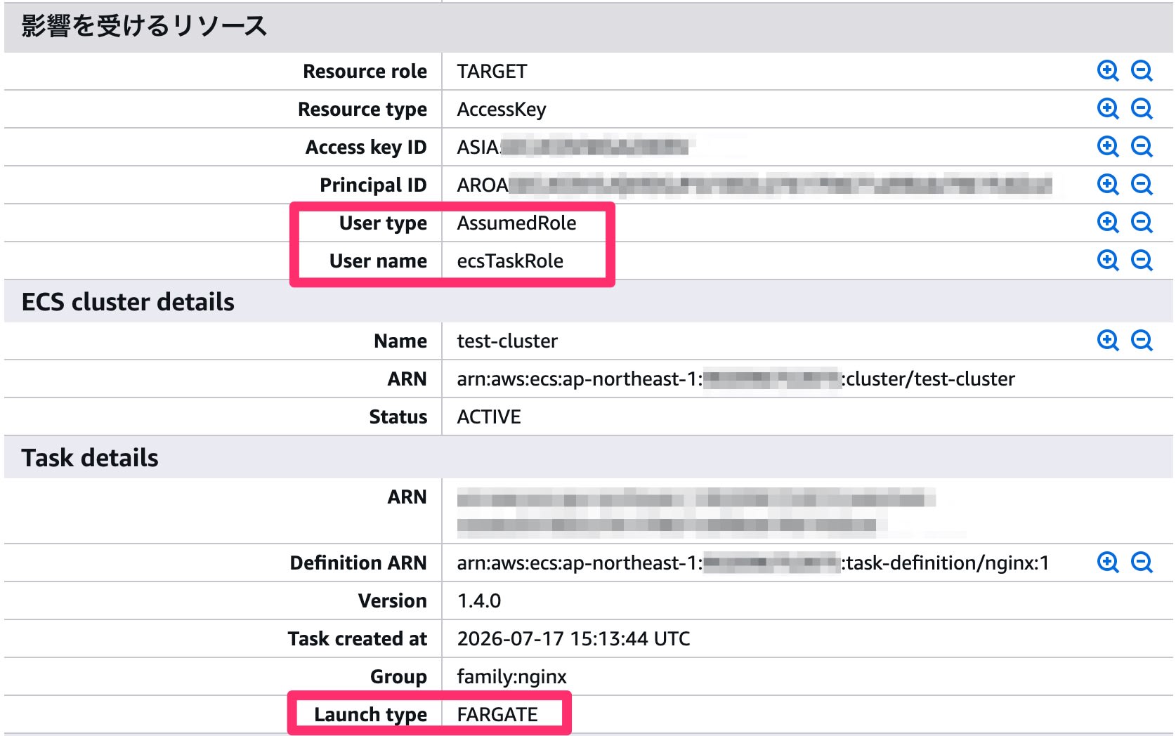Click zoom-out filter icon for Resource type
Screen dimensions: 1176x736
(1142, 109)
